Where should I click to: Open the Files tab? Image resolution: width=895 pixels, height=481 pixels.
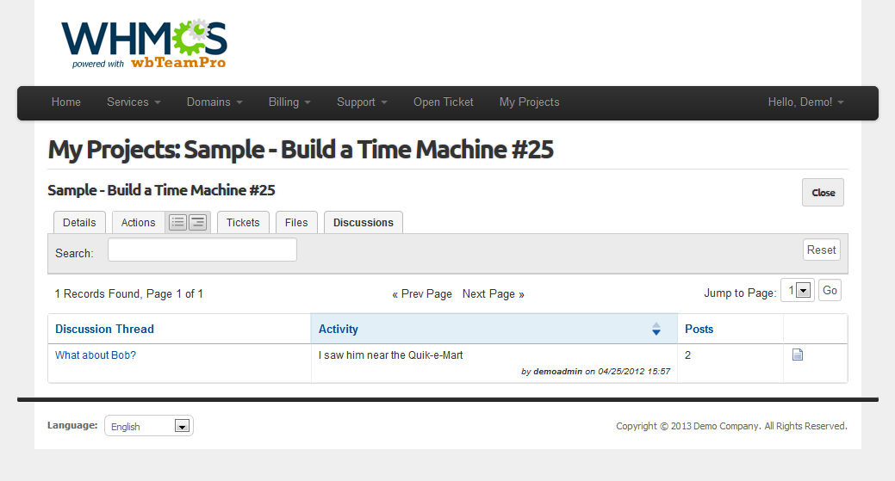(x=296, y=223)
